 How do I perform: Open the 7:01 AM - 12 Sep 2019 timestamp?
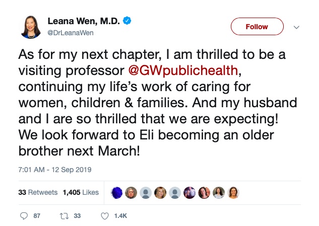(x=55, y=170)
